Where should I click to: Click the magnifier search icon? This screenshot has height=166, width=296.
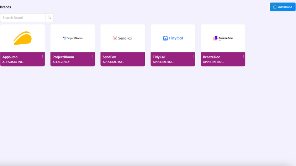49,17
